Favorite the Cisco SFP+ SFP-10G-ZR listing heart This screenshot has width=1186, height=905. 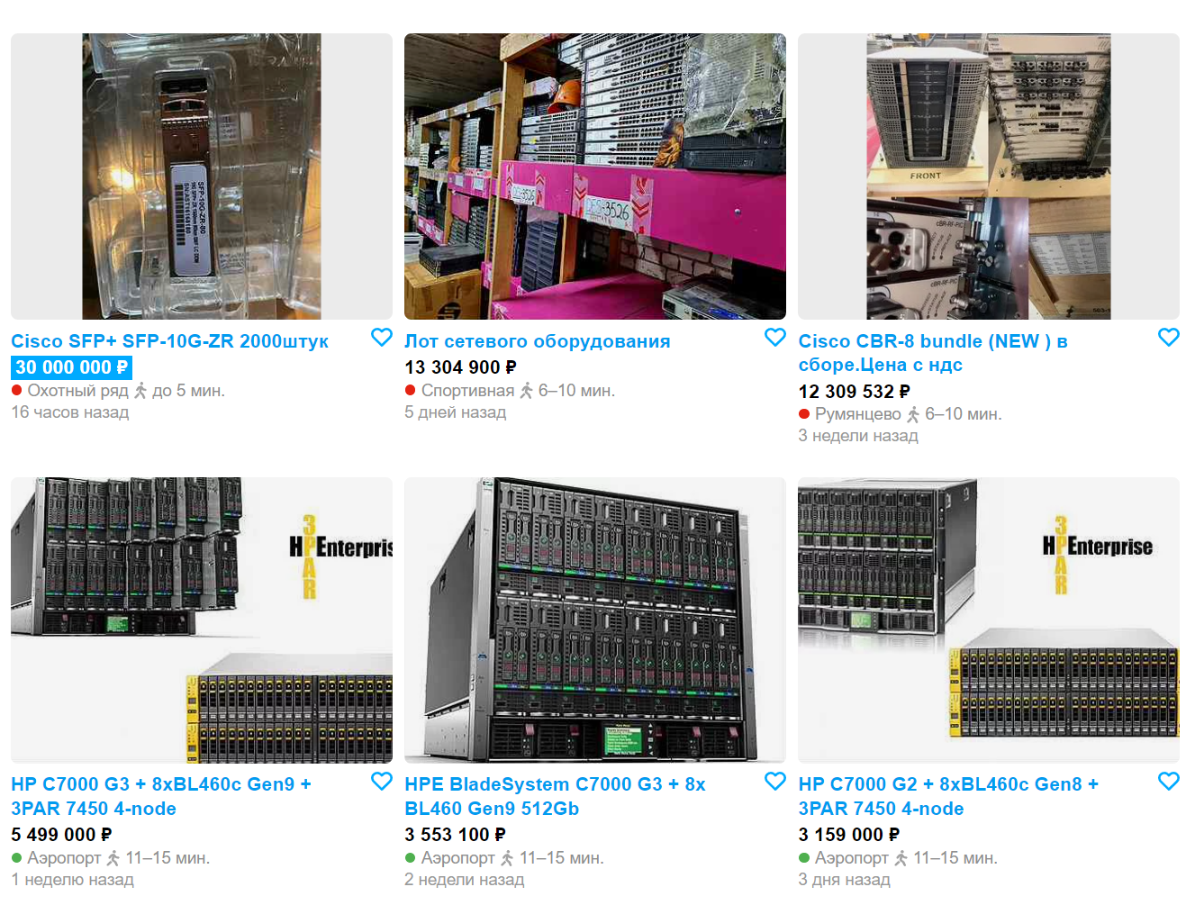pos(382,337)
